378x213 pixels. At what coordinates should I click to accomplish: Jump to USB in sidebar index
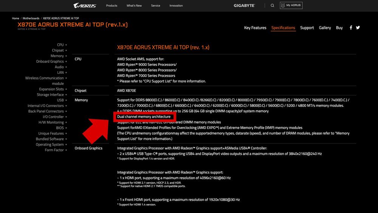[60, 100]
